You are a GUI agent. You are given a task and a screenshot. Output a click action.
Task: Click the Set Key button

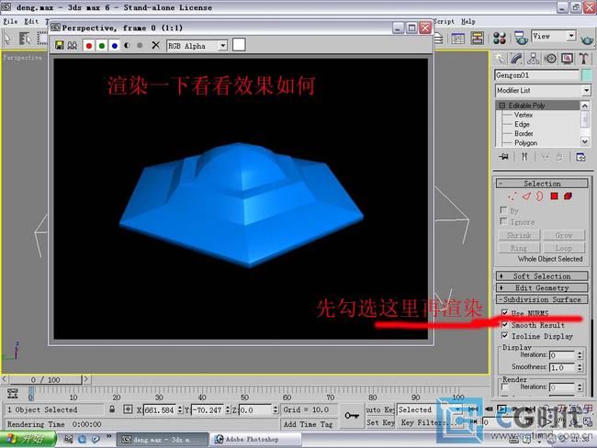pyautogui.click(x=380, y=423)
